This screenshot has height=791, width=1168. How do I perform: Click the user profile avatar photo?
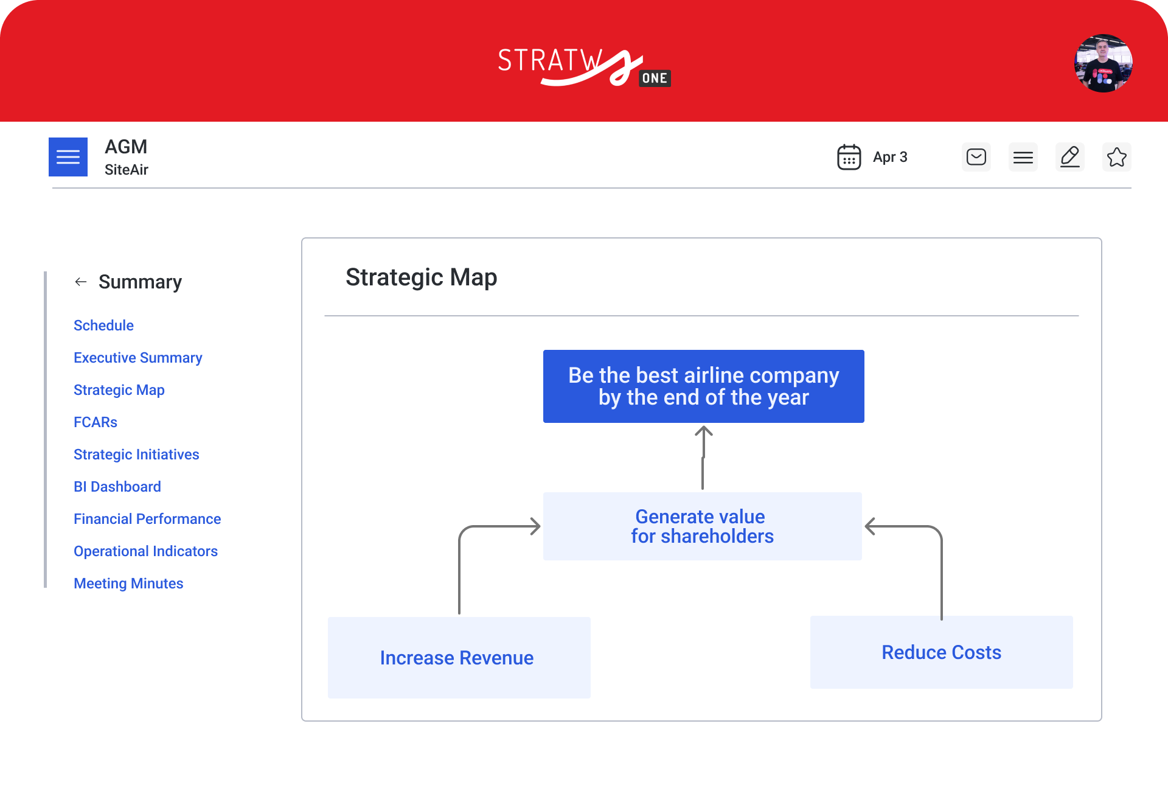click(x=1102, y=63)
